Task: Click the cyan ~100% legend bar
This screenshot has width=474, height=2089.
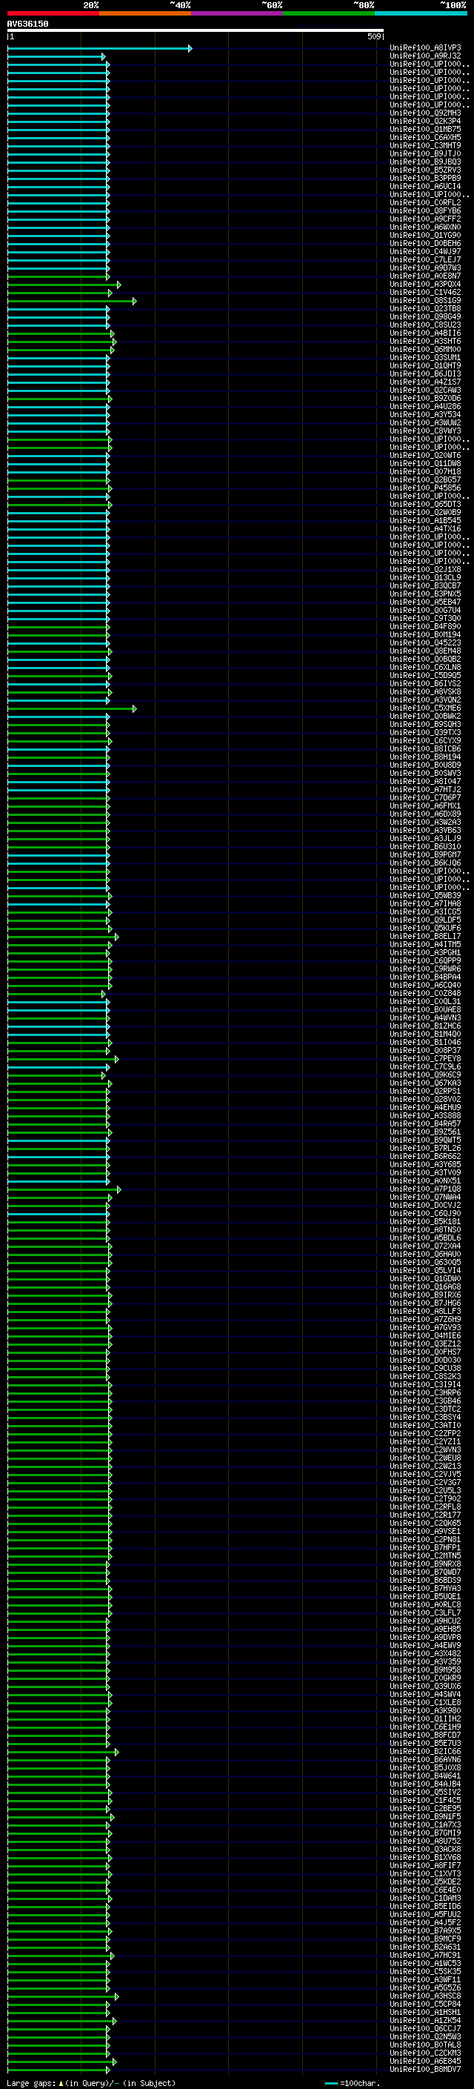Action: 421,13
